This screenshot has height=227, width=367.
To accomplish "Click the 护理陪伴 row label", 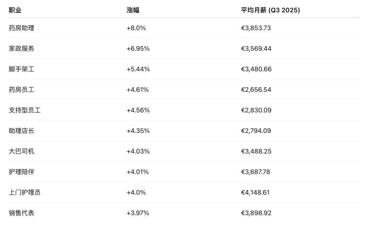I will 21,172.
